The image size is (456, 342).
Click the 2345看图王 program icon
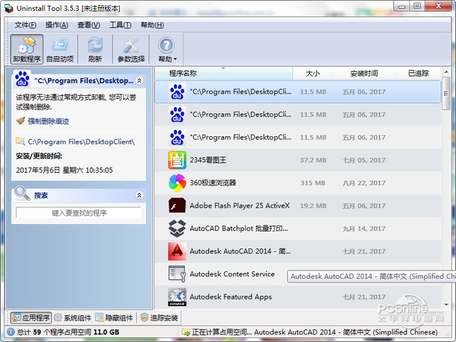(177, 160)
